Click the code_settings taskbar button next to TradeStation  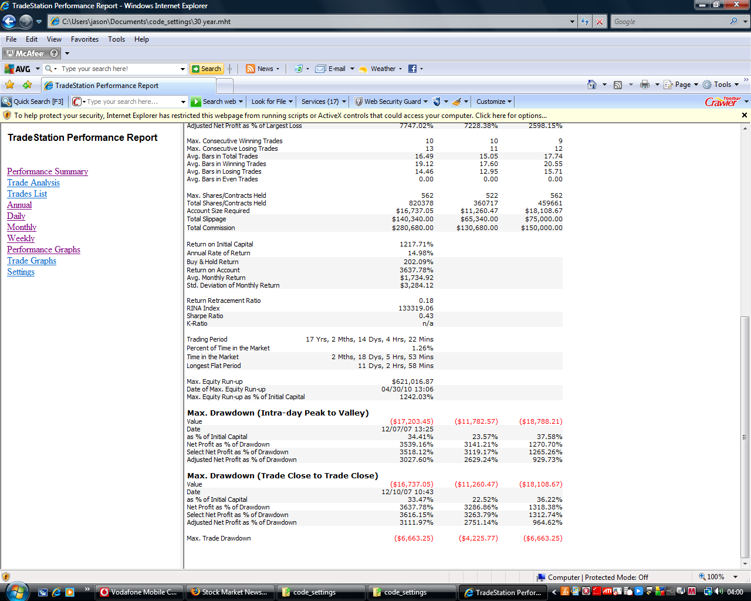coord(411,592)
